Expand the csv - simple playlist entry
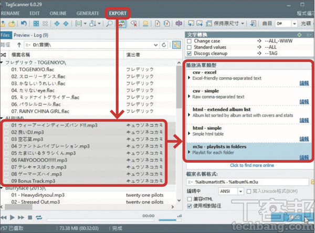Screen dimensions: 315x233 (189, 97)
